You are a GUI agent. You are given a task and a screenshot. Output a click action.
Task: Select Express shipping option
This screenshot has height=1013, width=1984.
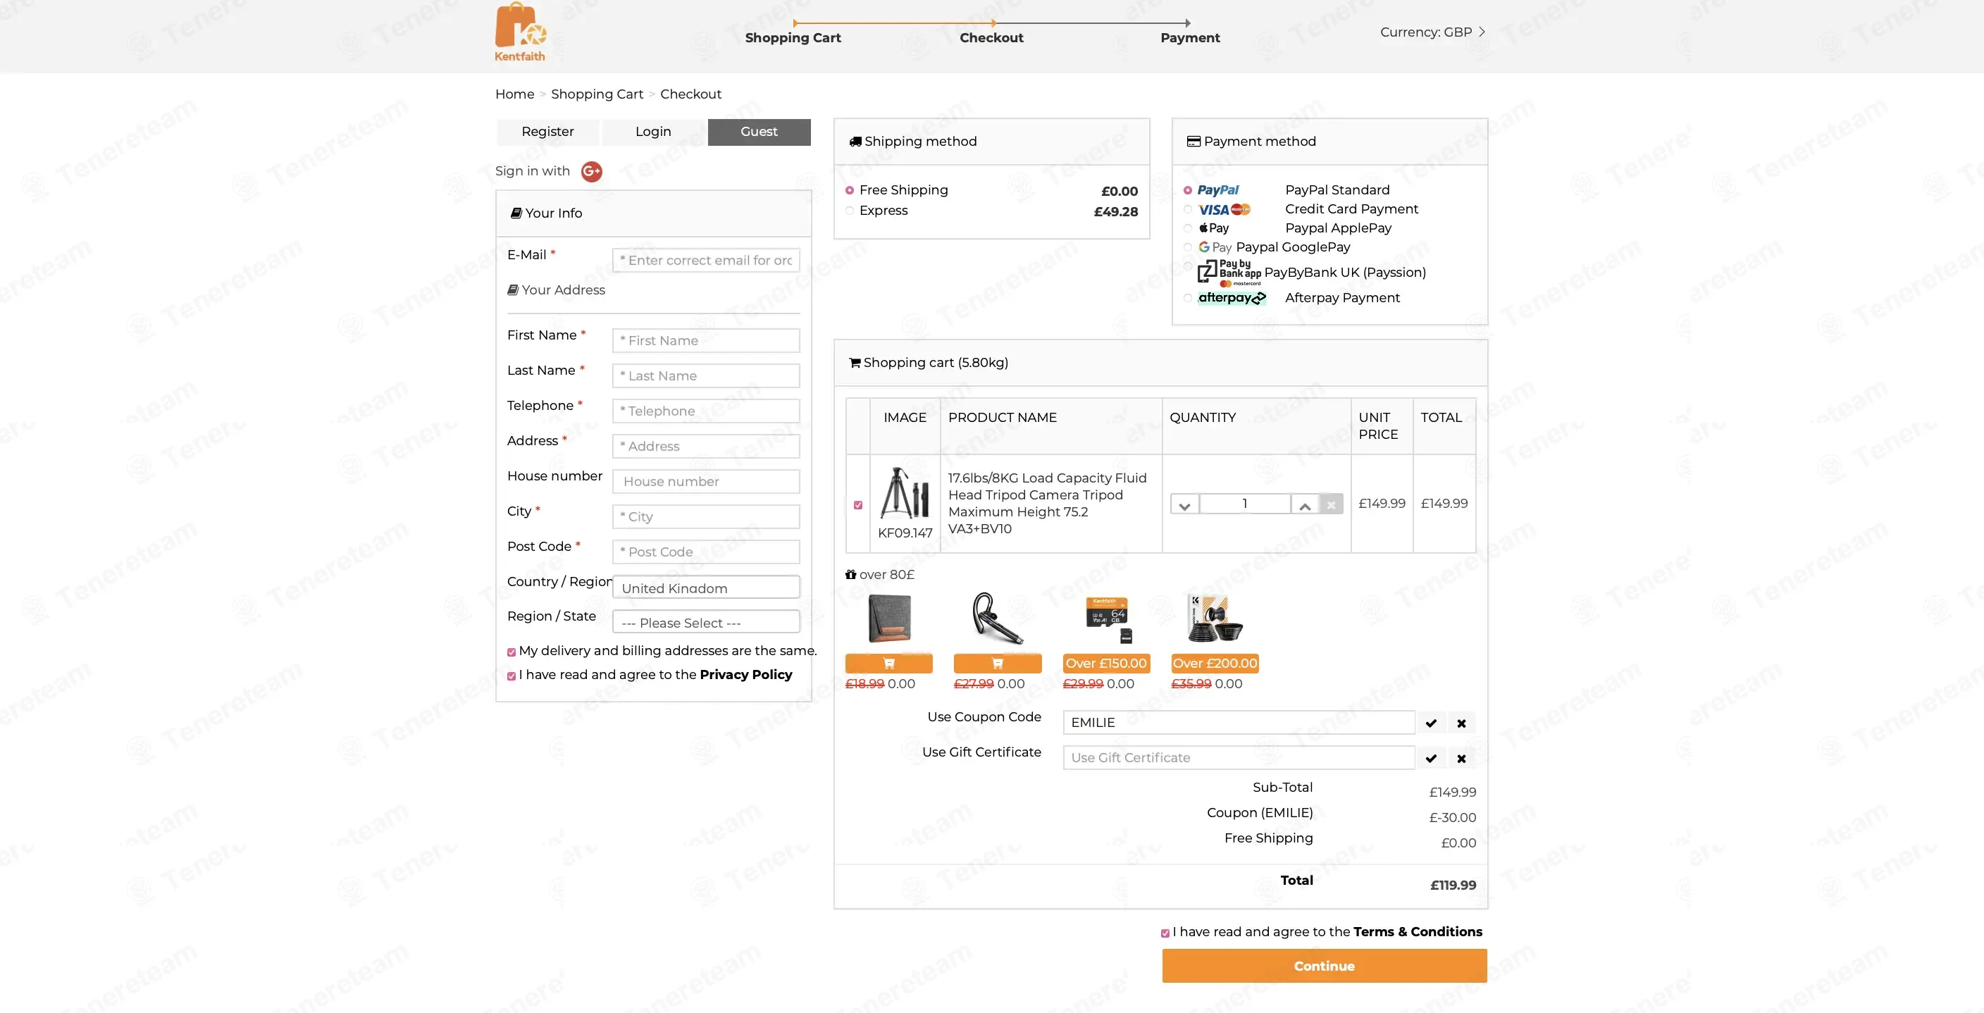(x=850, y=211)
